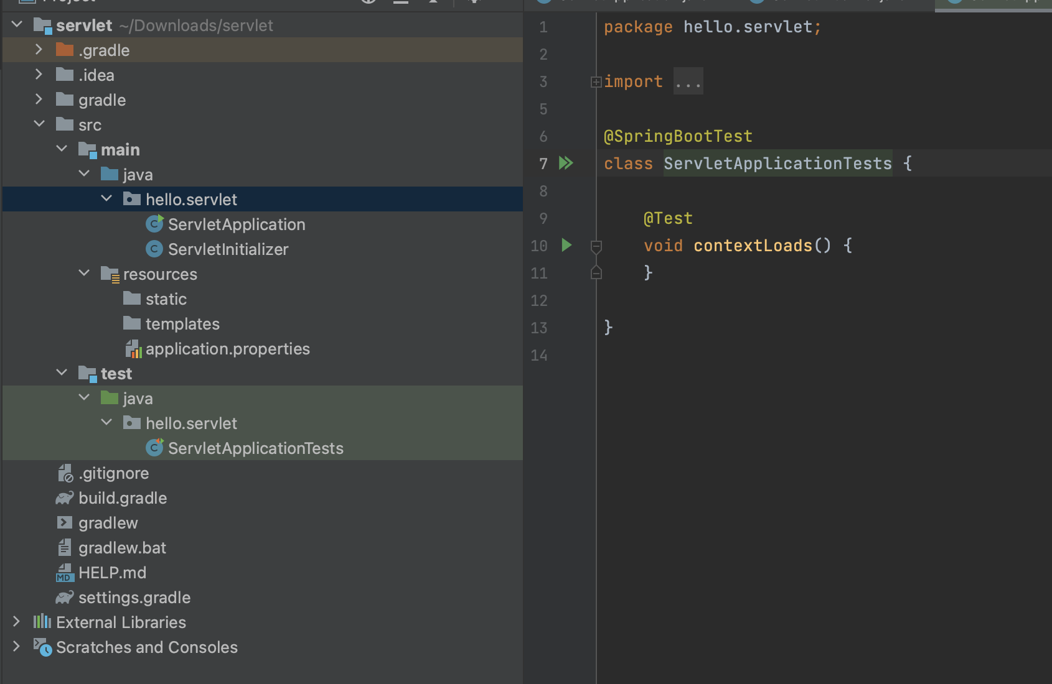Collapse the test folder chevron

click(62, 372)
